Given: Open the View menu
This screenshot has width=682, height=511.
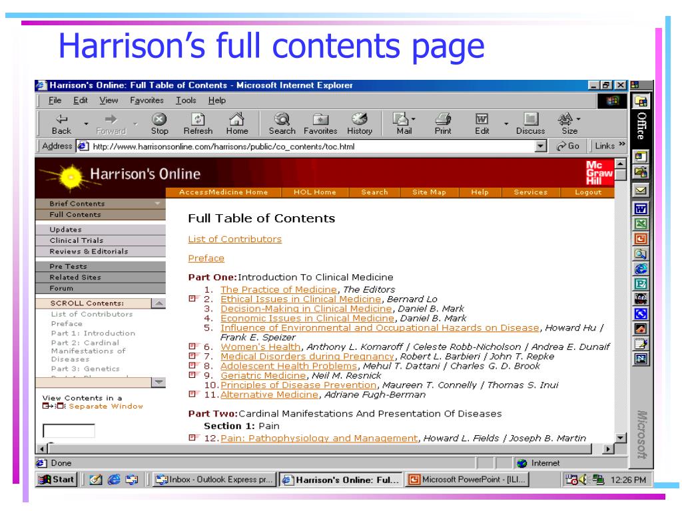Looking at the screenshot, I should point(109,100).
